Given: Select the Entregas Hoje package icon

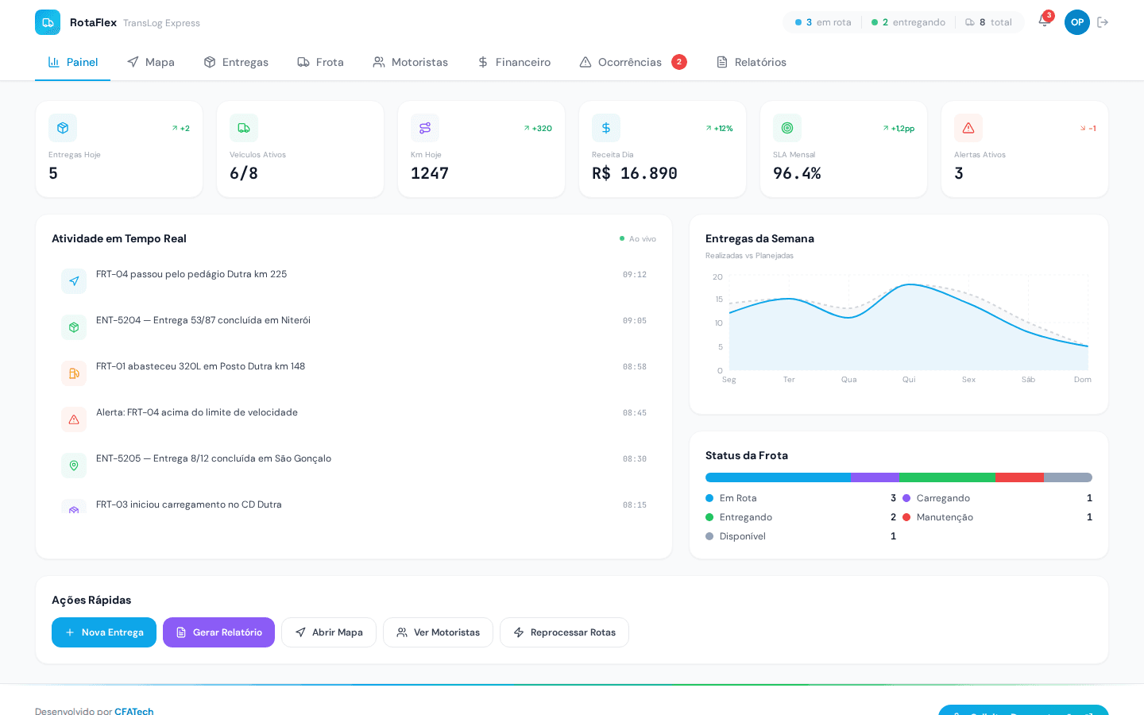Looking at the screenshot, I should point(63,128).
